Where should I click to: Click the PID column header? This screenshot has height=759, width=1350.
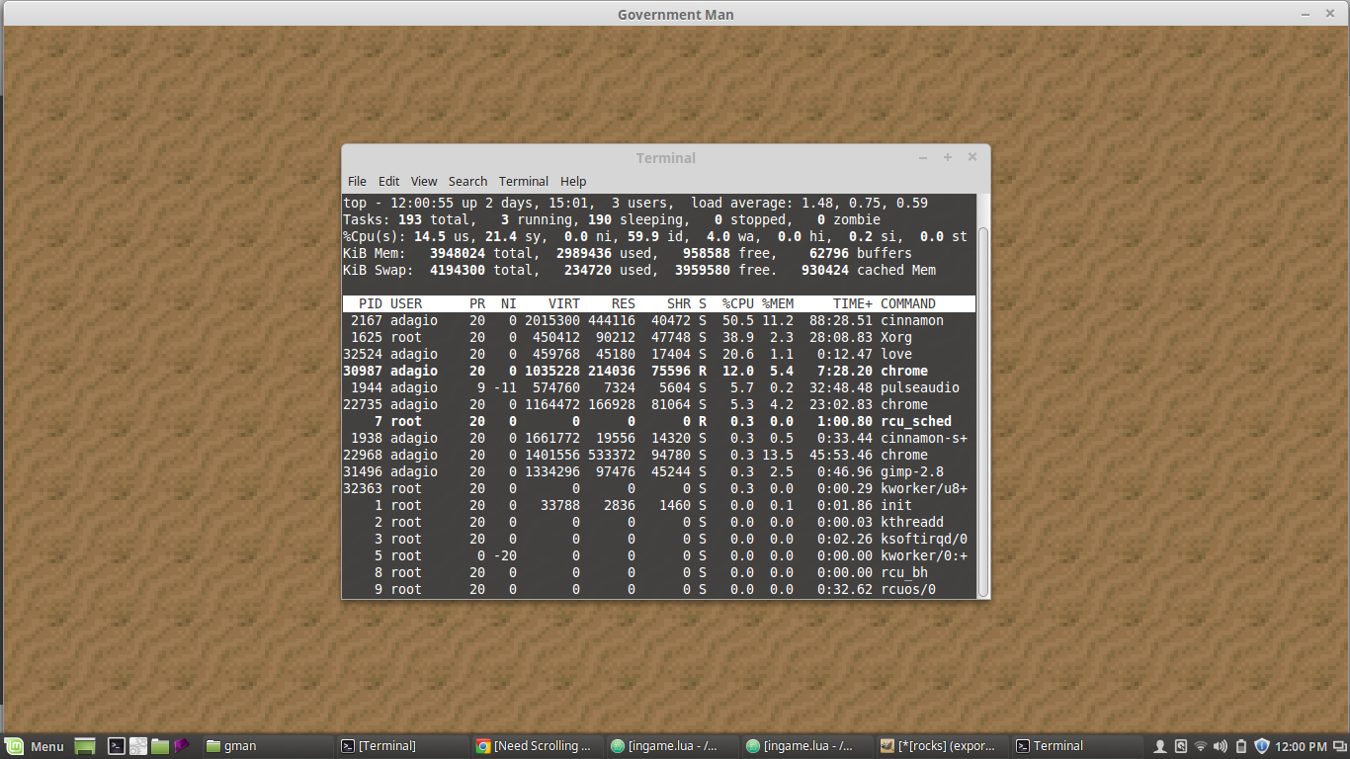[371, 303]
